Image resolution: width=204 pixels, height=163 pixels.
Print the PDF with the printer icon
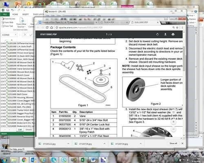point(173,34)
